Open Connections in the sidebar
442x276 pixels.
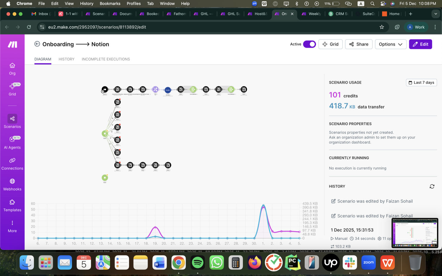12,164
